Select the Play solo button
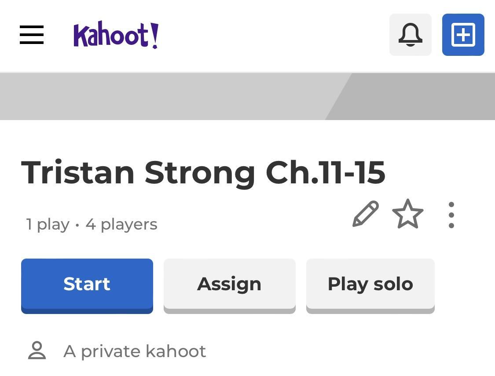The image size is (495, 376). click(x=370, y=284)
